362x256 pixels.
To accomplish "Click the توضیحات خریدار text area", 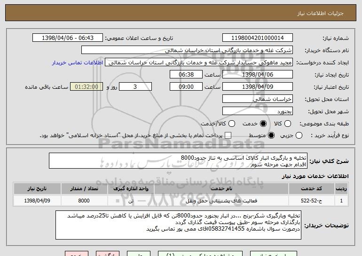I will pos(178,225).
